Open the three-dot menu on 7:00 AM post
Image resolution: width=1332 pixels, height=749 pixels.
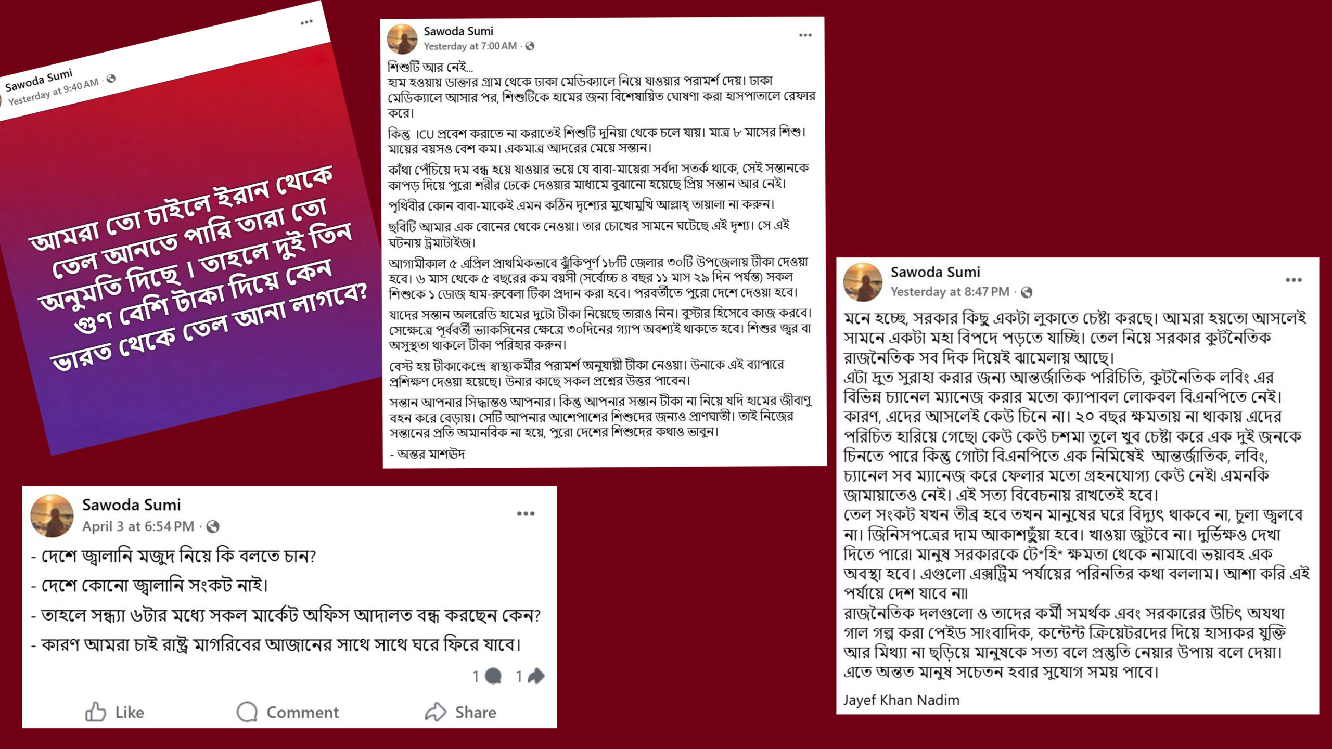[805, 35]
